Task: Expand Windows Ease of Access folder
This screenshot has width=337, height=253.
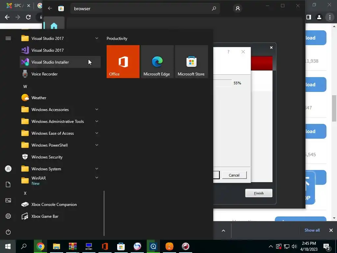Action: pos(97,133)
